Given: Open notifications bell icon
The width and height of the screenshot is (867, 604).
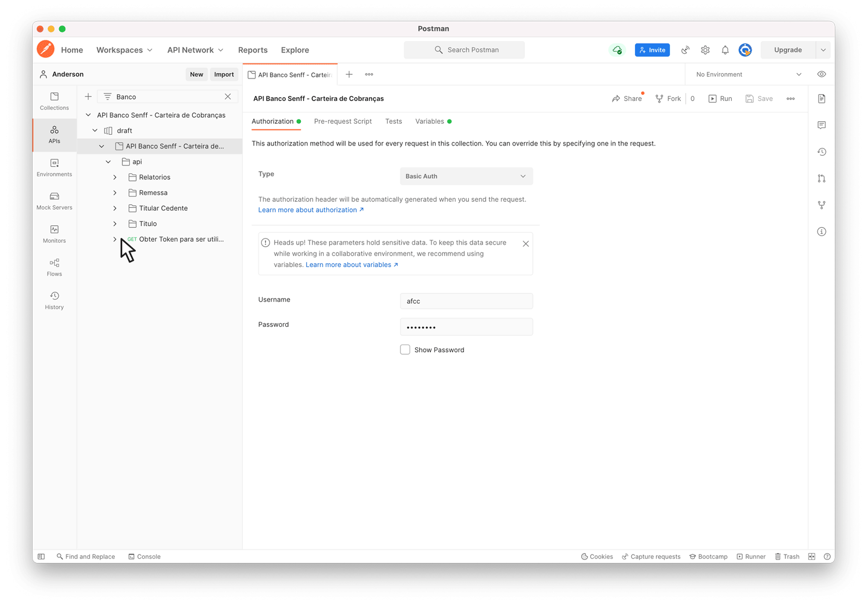Looking at the screenshot, I should click(x=725, y=50).
